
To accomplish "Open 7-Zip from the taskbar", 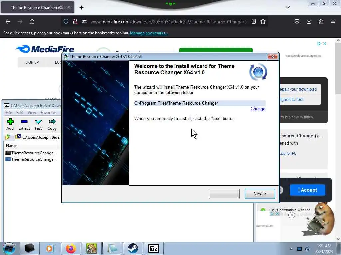I will coord(154,248).
